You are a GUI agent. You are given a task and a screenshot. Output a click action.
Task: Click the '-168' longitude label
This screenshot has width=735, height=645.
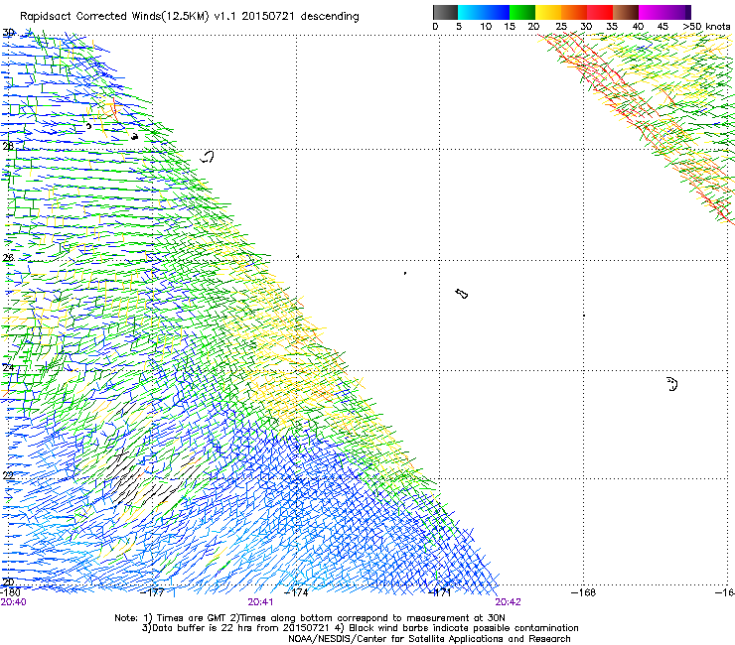click(x=584, y=592)
